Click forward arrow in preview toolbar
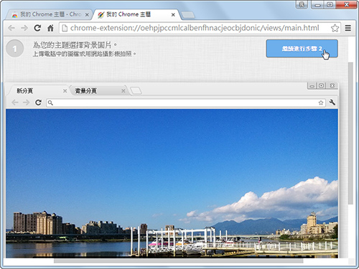 tap(26, 103)
